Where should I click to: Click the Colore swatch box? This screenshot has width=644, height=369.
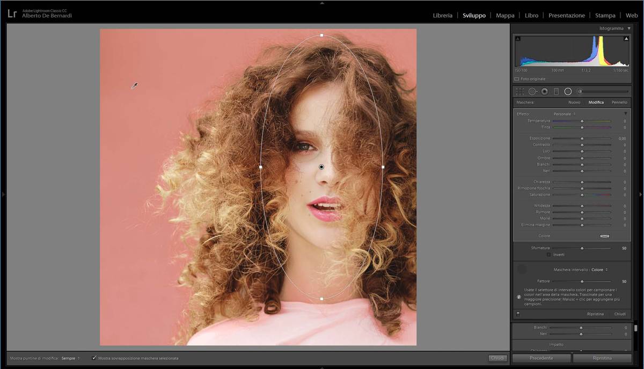click(604, 236)
